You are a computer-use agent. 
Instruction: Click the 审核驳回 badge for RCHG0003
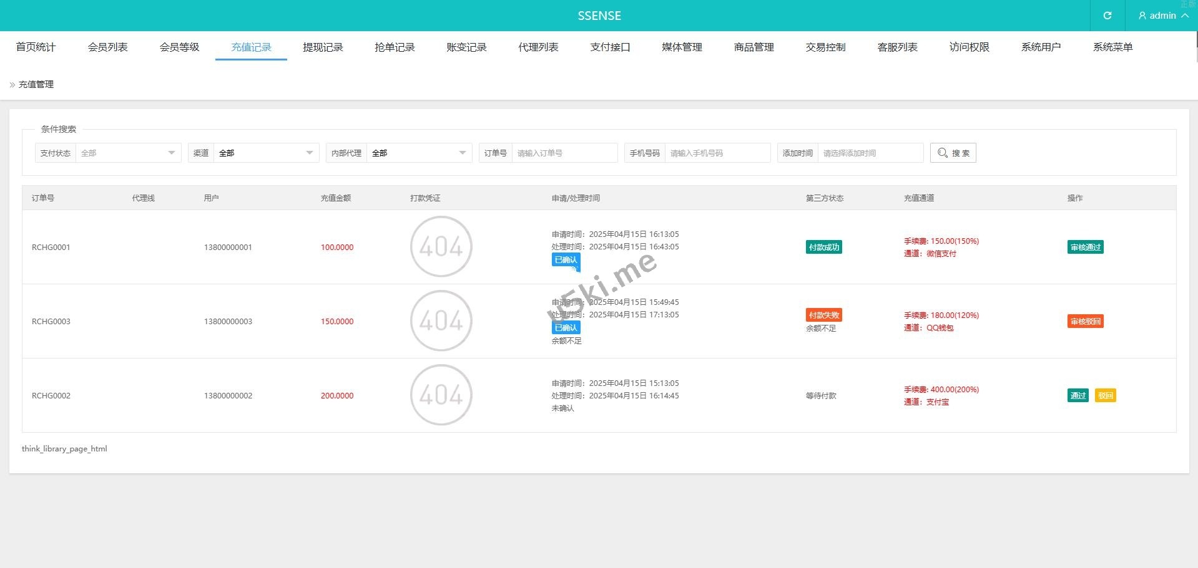coord(1085,321)
